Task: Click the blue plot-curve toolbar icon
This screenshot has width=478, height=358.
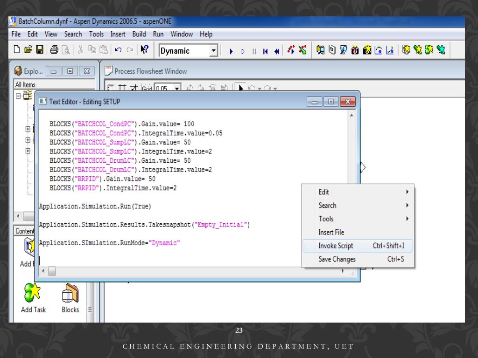Action: [378, 49]
